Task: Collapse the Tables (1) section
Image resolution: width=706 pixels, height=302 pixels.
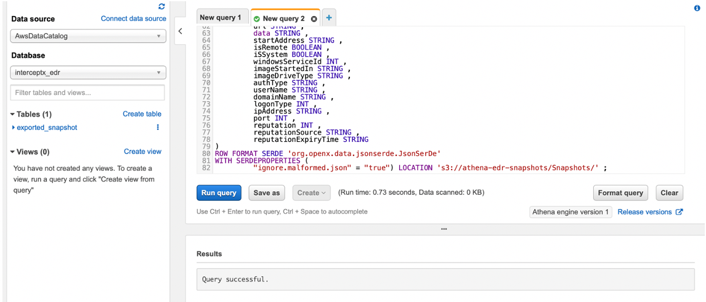Action: 12,115
